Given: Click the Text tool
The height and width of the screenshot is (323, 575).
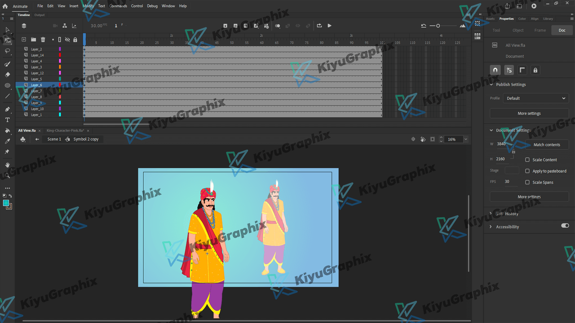Looking at the screenshot, I should pyautogui.click(x=7, y=120).
